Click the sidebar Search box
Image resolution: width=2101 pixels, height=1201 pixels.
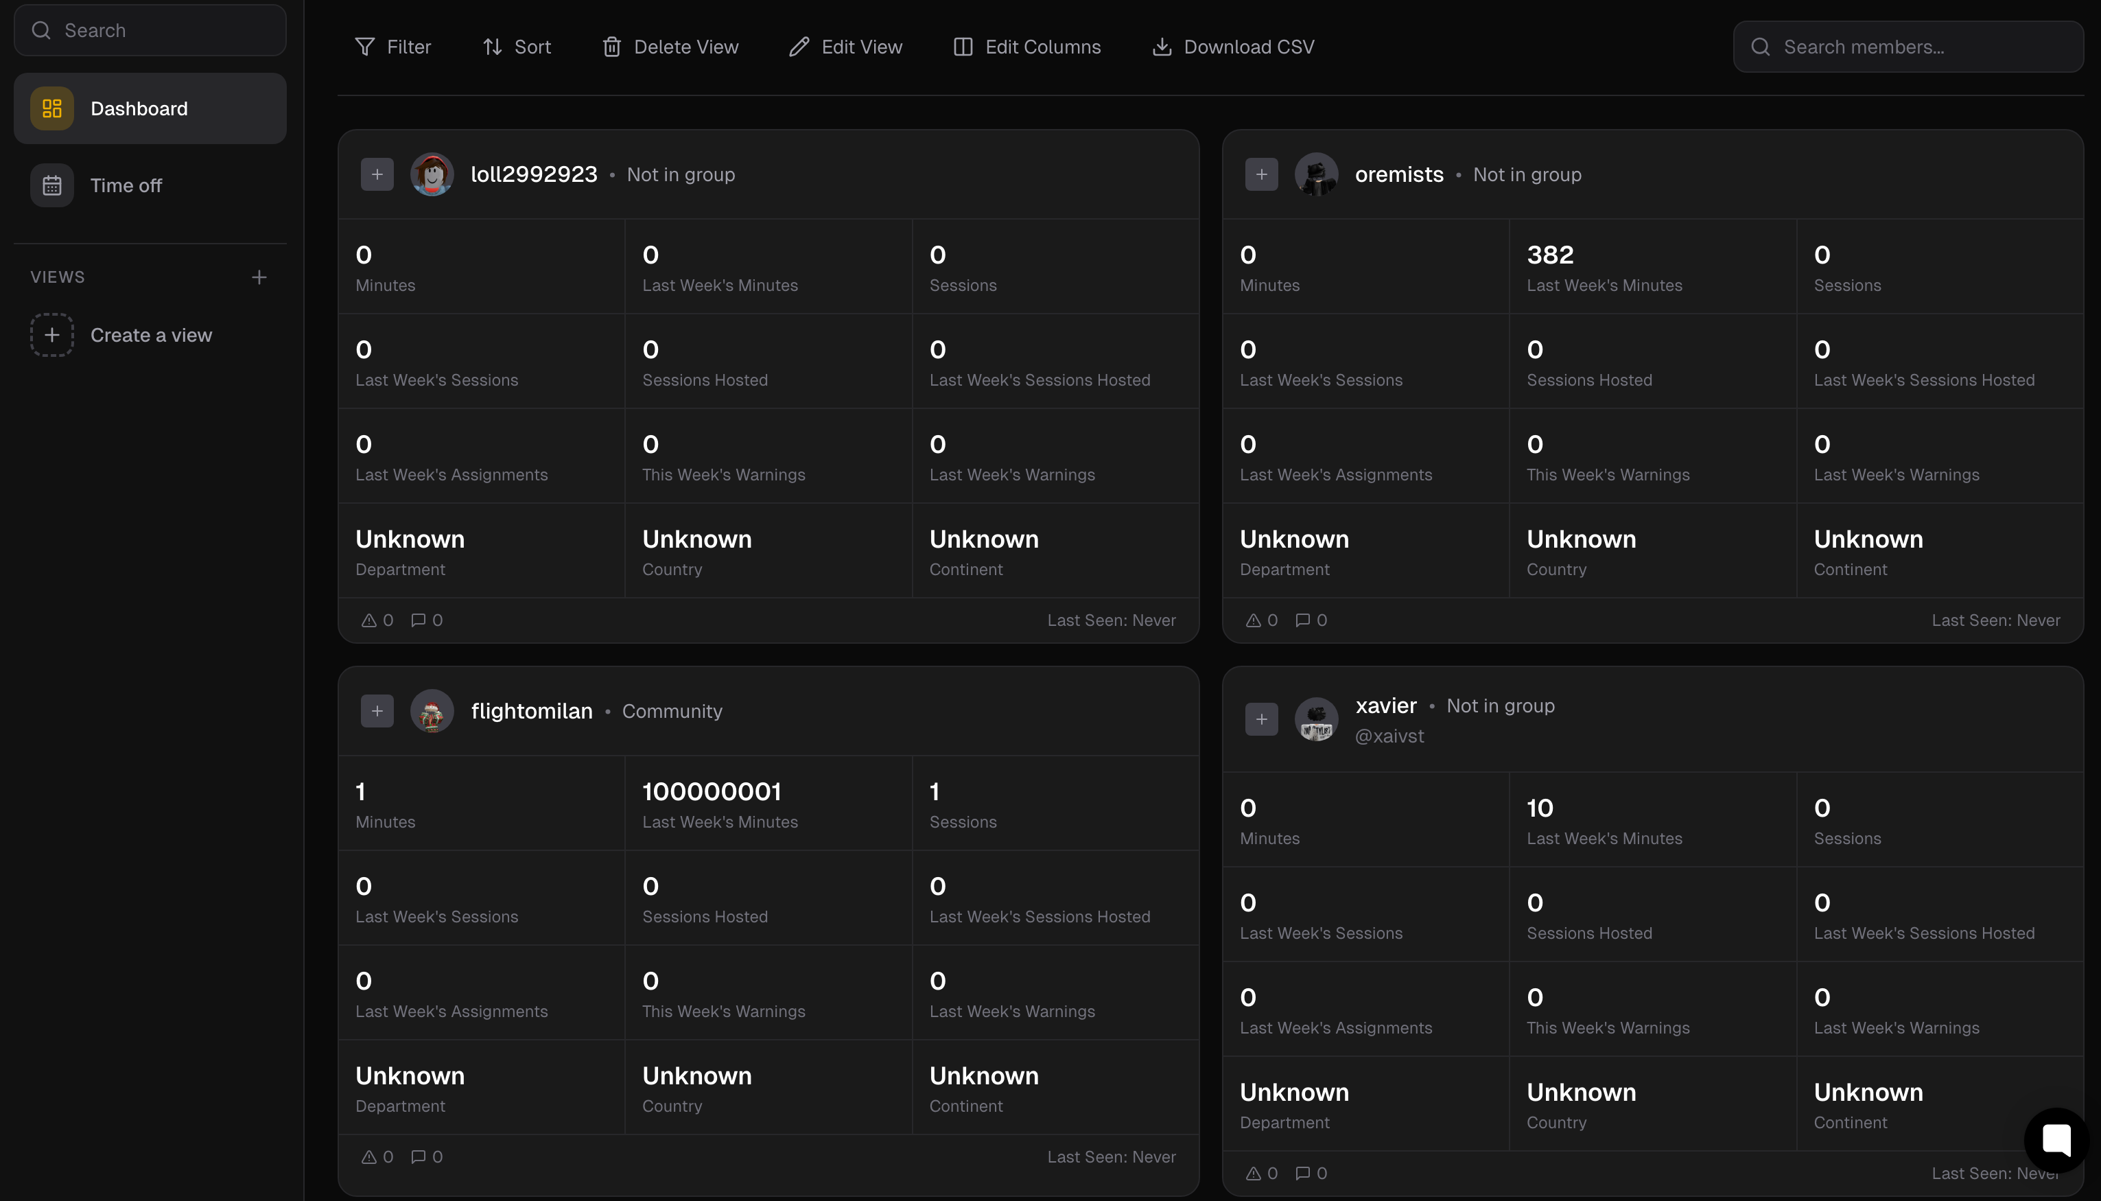150,30
